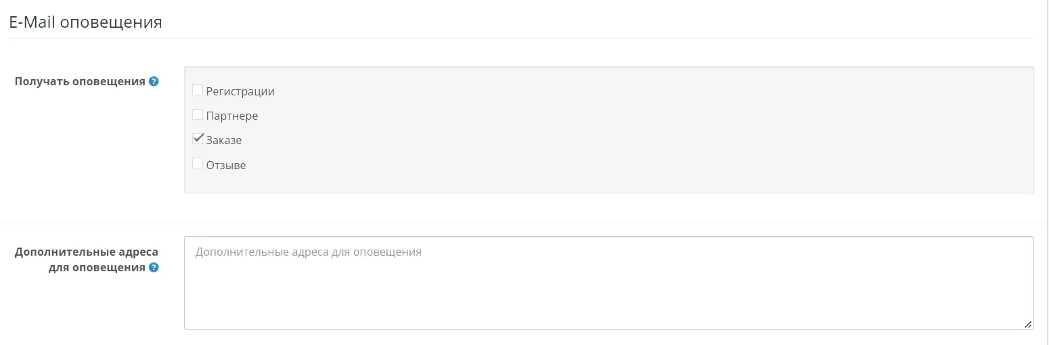
Task: Click the для оповещения second label line
Action: [97, 268]
